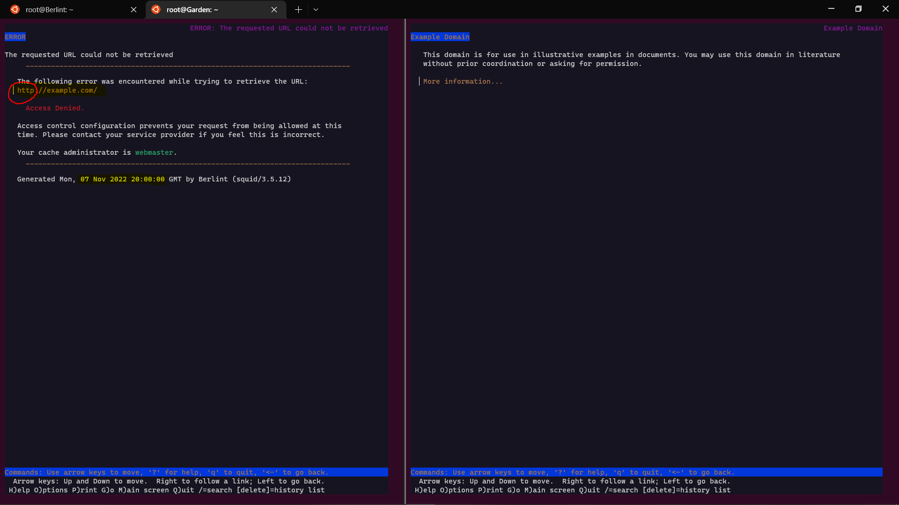Click Ubuntu icon on root@Berlint tab

pos(15,9)
